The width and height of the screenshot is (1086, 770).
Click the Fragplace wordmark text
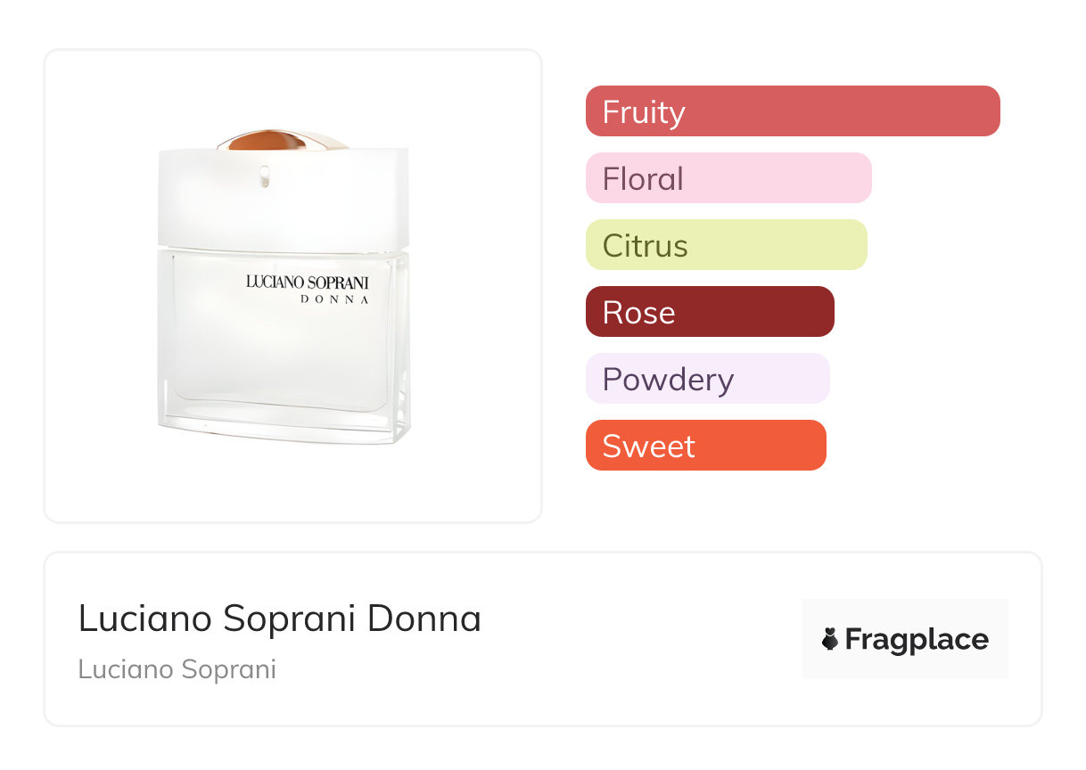tap(917, 639)
